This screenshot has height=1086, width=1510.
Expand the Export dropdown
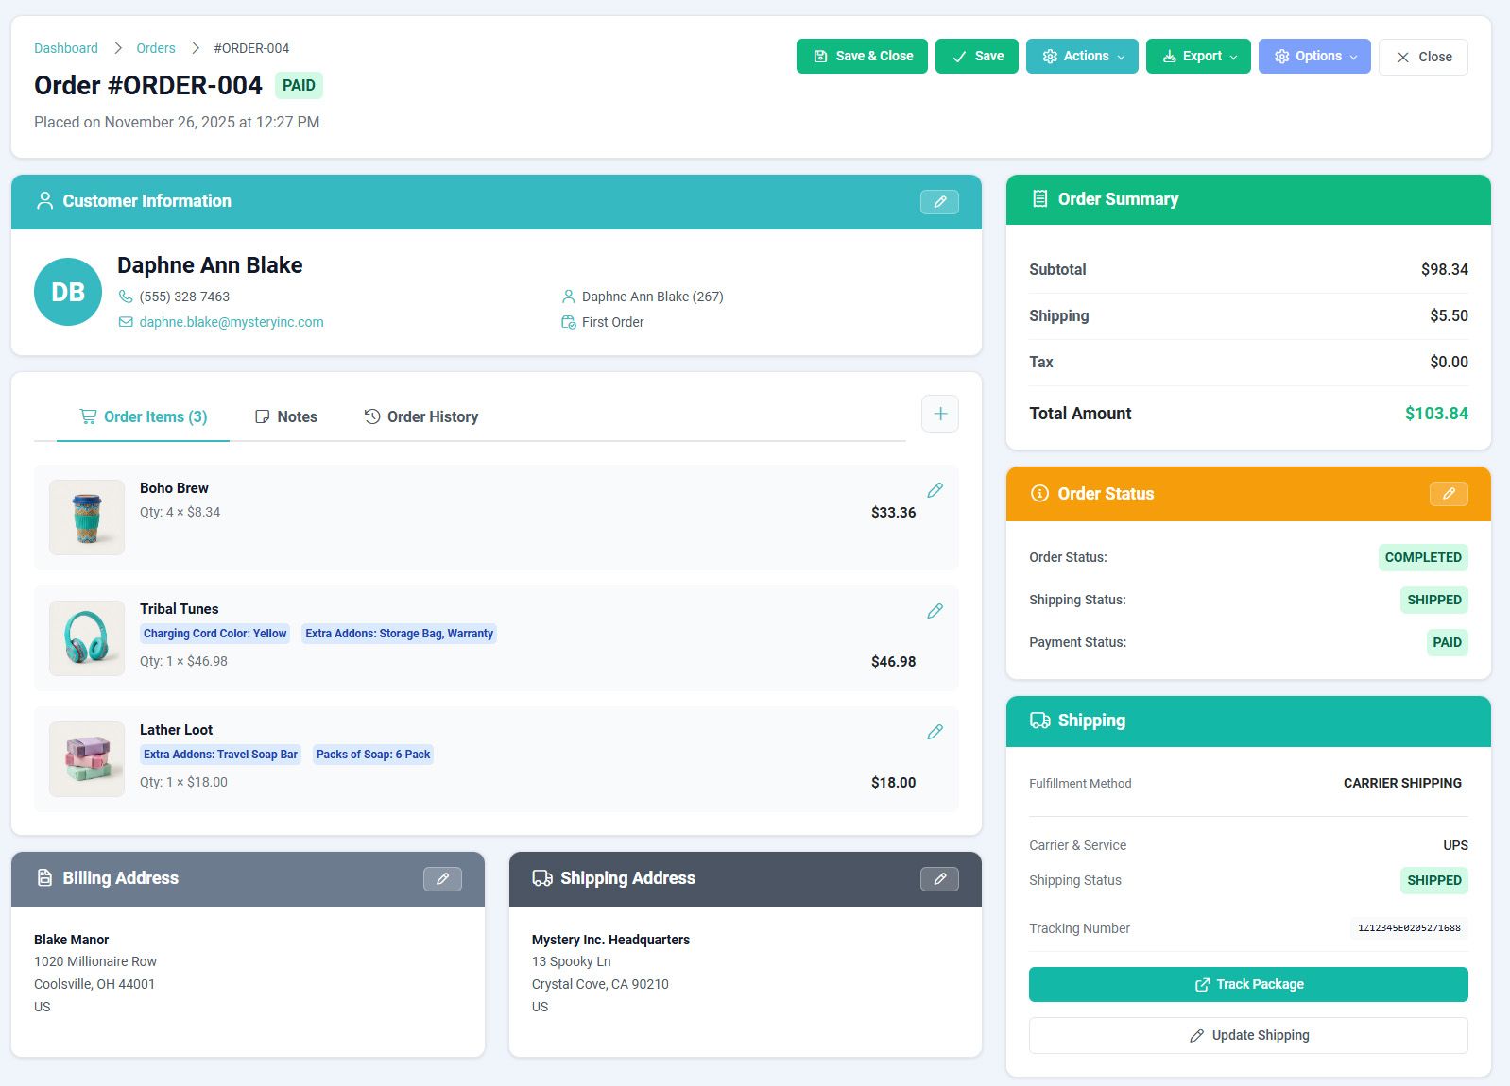click(x=1197, y=57)
